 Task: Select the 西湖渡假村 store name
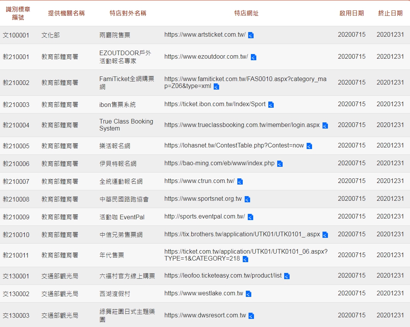pos(115,294)
